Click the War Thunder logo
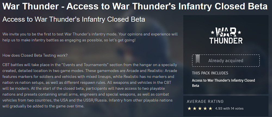The height and width of the screenshot is (117, 272). (226, 35)
